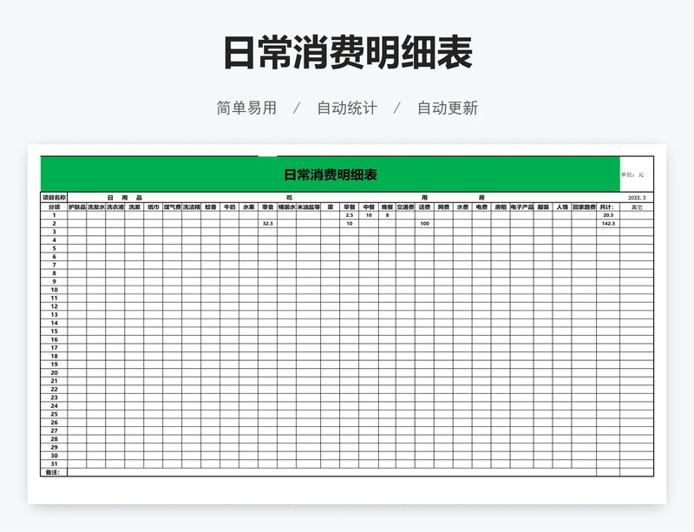Click row label 31 in 分项 column
The width and height of the screenshot is (694, 532).
54,463
